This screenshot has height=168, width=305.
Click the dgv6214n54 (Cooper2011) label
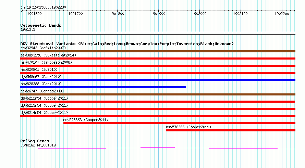(x=44, y=113)
